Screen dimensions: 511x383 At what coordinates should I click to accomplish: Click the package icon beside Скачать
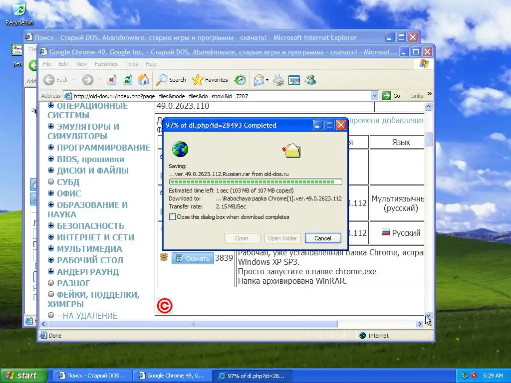pos(164,257)
